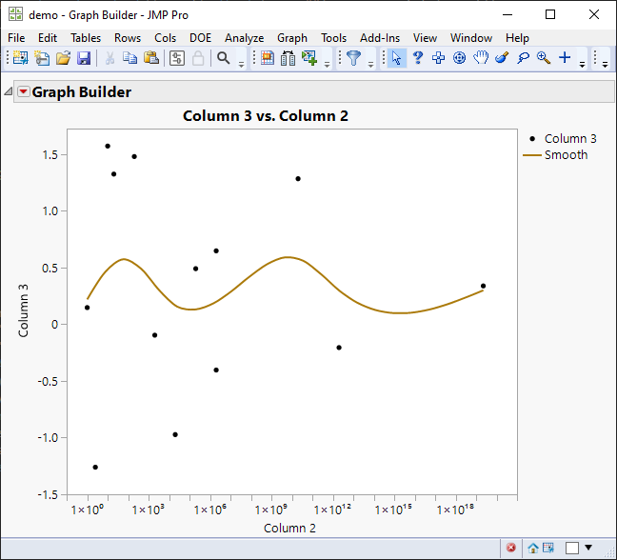Click the 'Column 3' legend entry
Viewport: 617px width, 560px height.
point(570,138)
